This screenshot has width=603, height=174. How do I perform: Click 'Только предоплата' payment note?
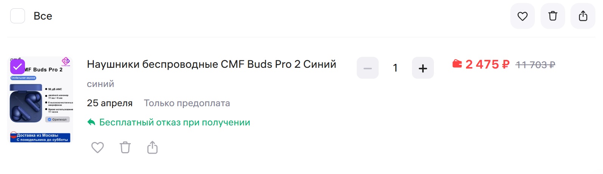pos(187,103)
